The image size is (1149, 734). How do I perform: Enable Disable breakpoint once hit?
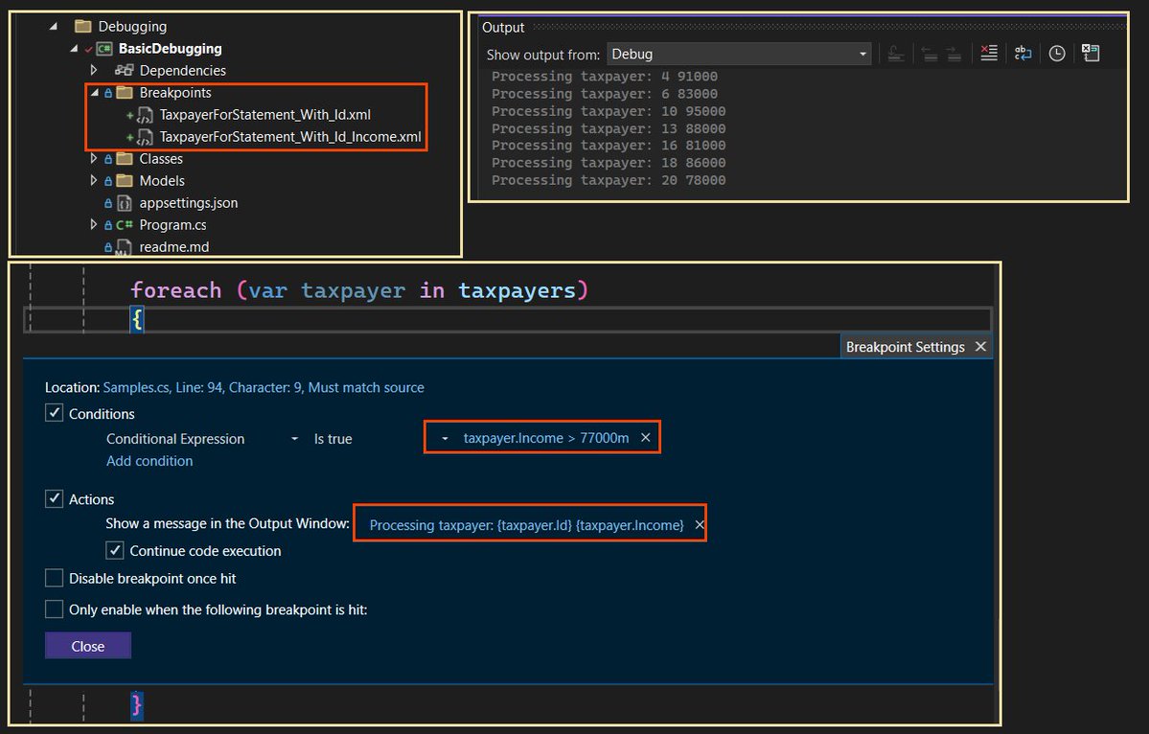[x=55, y=578]
